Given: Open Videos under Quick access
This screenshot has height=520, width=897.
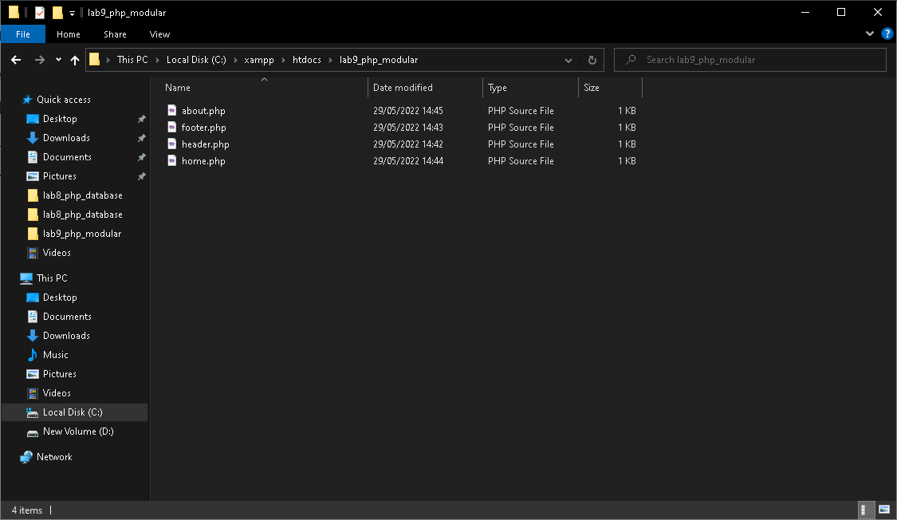Looking at the screenshot, I should [57, 252].
